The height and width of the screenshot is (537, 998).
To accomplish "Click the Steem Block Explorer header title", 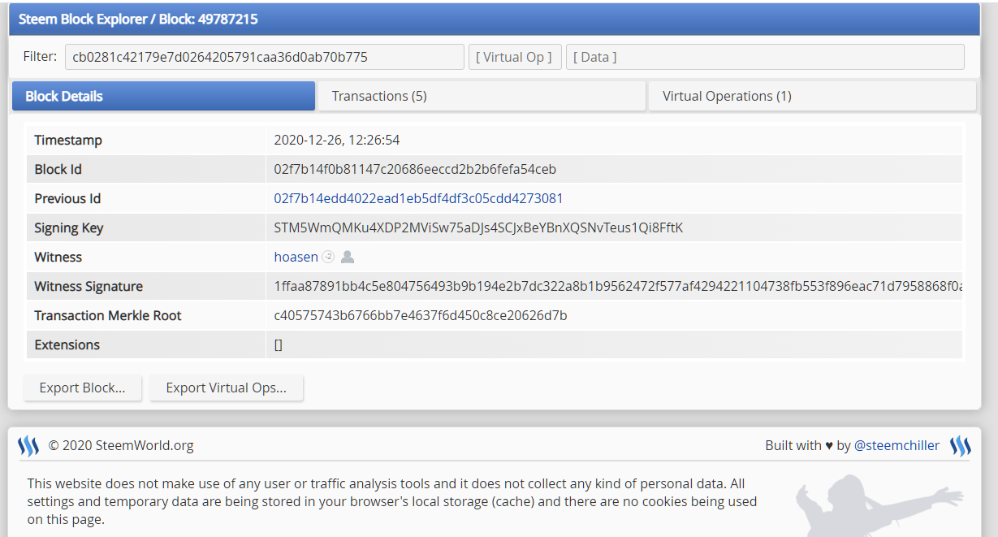I will [x=138, y=19].
